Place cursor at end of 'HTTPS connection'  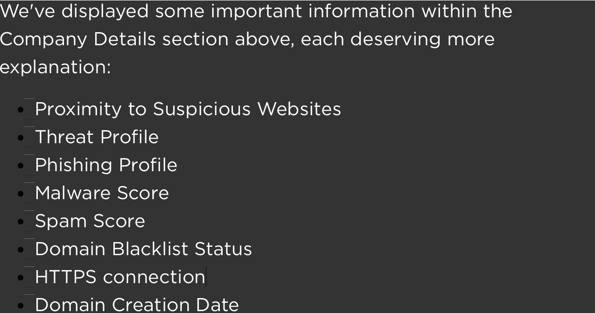pyautogui.click(x=206, y=277)
